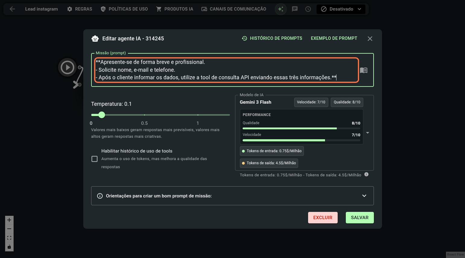Screen dimensions: 465x258
Task: Click the Temperatura slider handle
Action: [x=102, y=115]
